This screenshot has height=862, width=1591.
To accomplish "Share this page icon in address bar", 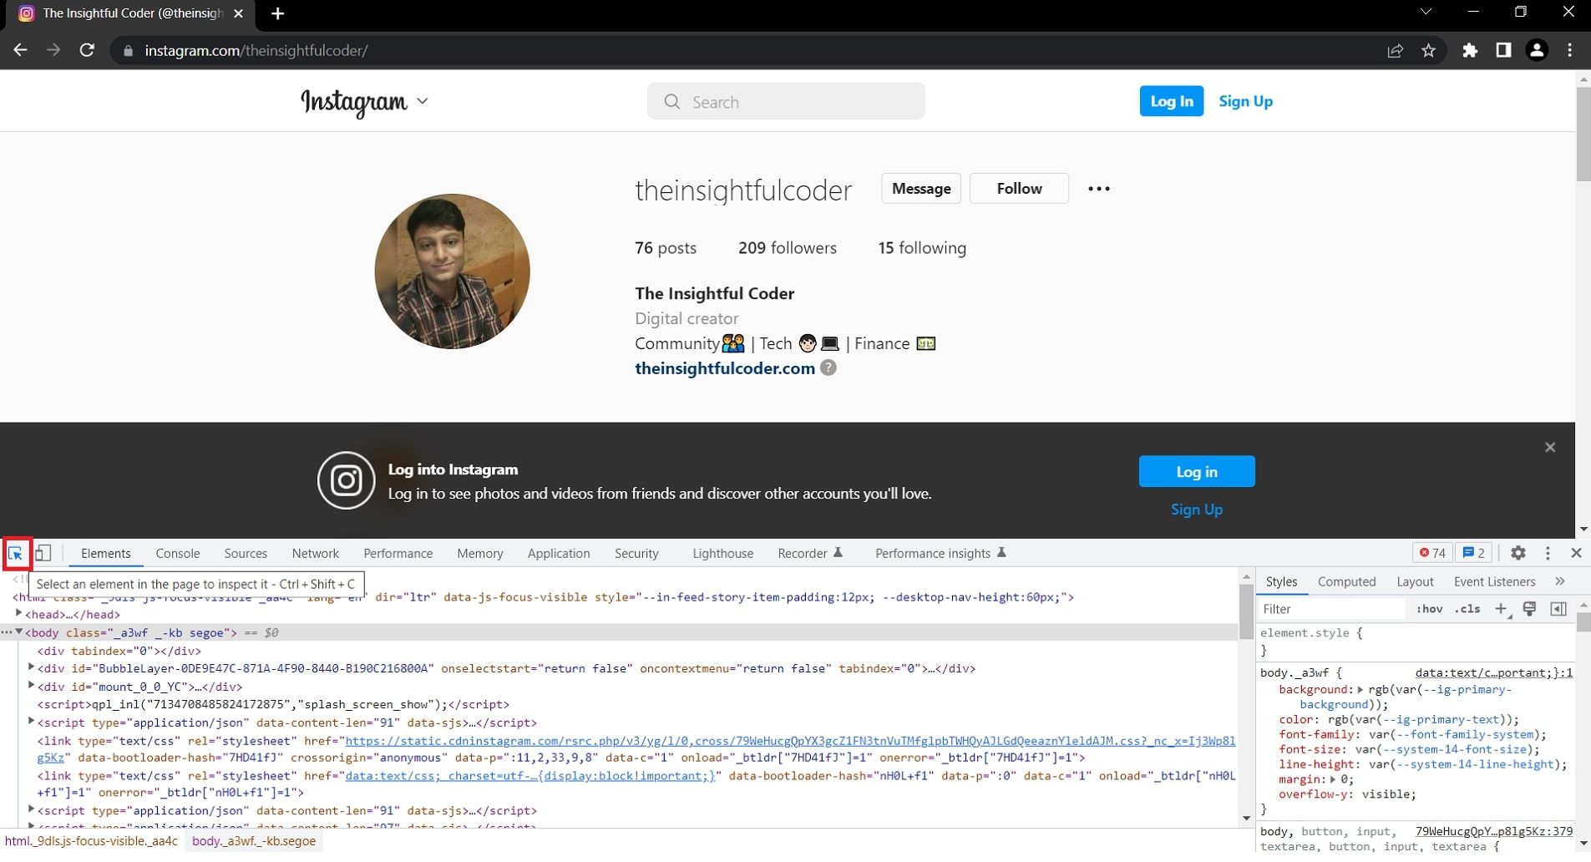I will (1395, 50).
